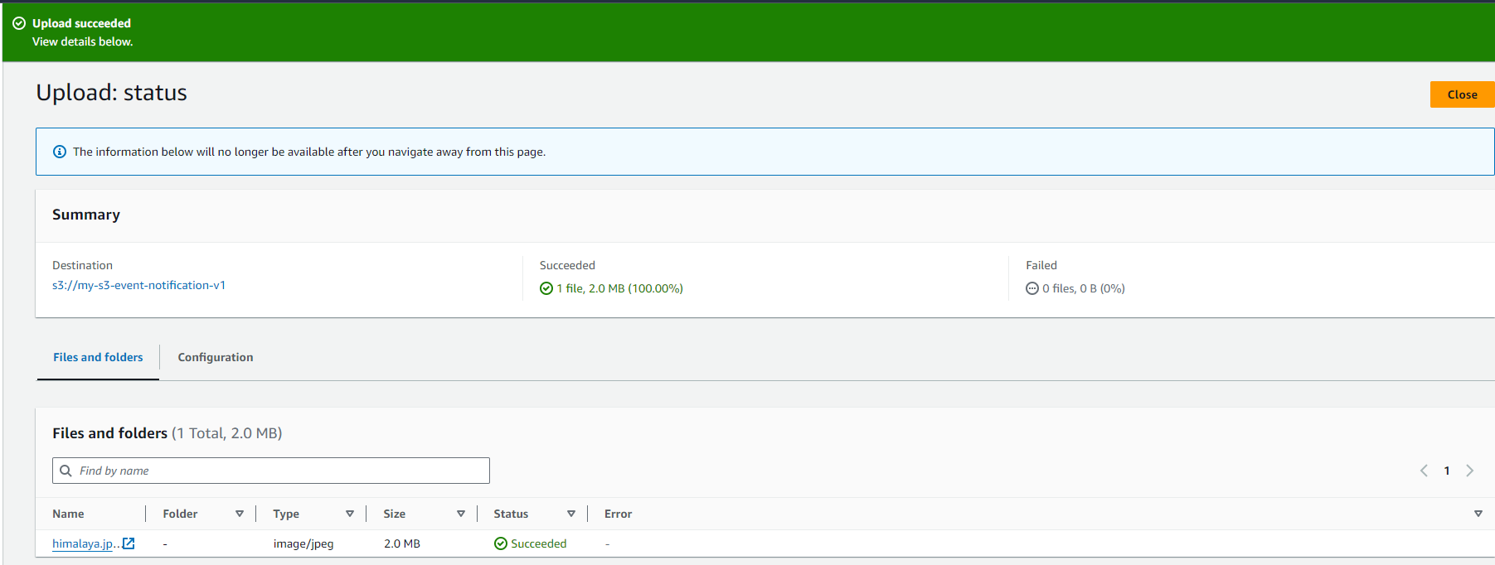Close the upload status page
Image resolution: width=1495 pixels, height=565 pixels.
pyautogui.click(x=1463, y=94)
